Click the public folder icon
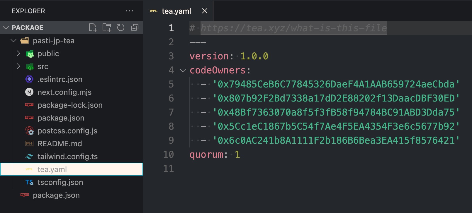 (30, 54)
